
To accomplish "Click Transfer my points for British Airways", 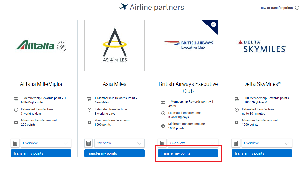I will pyautogui.click(x=188, y=153).
